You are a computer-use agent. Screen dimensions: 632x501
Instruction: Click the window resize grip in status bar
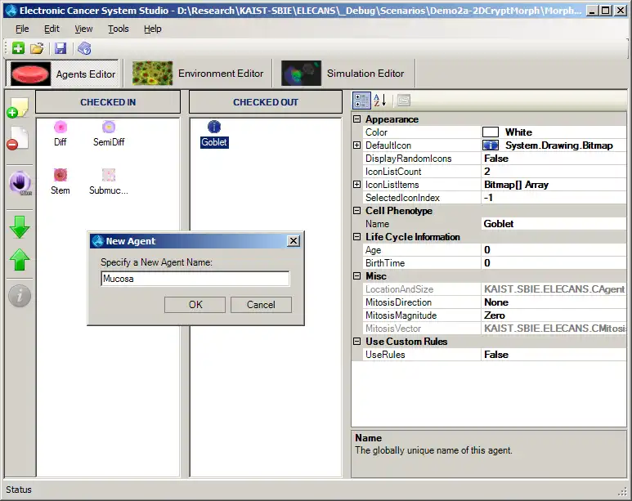coord(623,491)
